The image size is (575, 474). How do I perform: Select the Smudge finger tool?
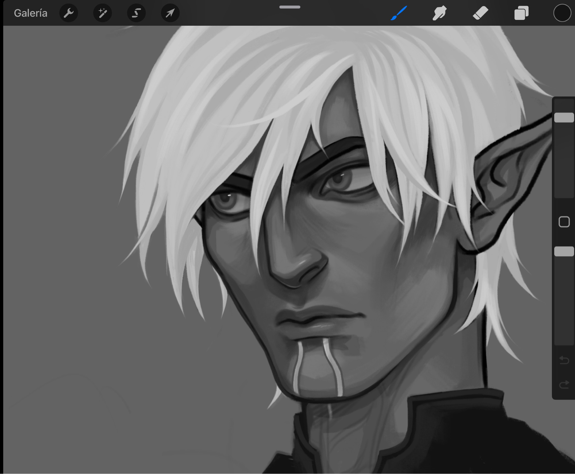pyautogui.click(x=439, y=13)
